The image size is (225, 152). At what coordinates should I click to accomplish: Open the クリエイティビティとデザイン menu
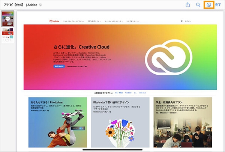[73, 21]
